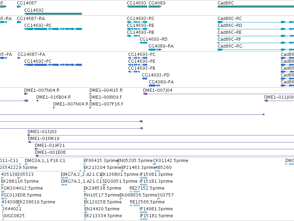Open transcript Cad86C-RG

coord(230,46)
